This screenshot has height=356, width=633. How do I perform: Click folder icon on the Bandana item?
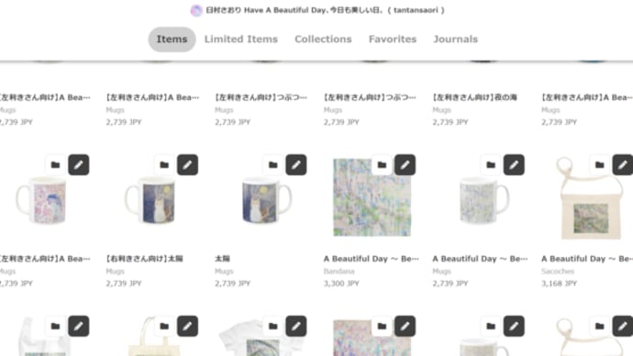point(382,164)
